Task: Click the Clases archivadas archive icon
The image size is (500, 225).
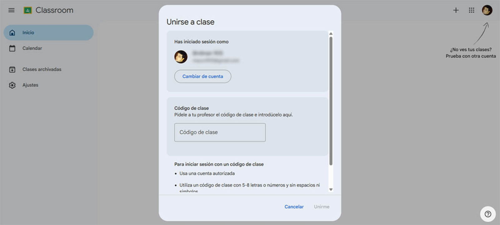Action: point(12,69)
